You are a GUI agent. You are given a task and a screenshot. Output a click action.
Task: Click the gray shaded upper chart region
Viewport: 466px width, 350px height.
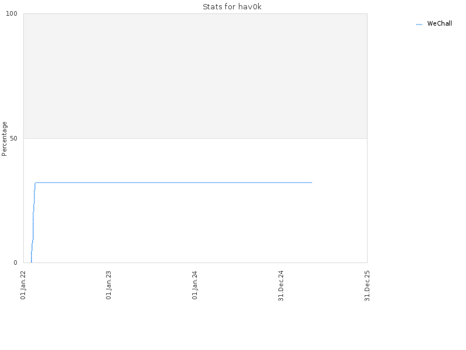tap(195, 76)
